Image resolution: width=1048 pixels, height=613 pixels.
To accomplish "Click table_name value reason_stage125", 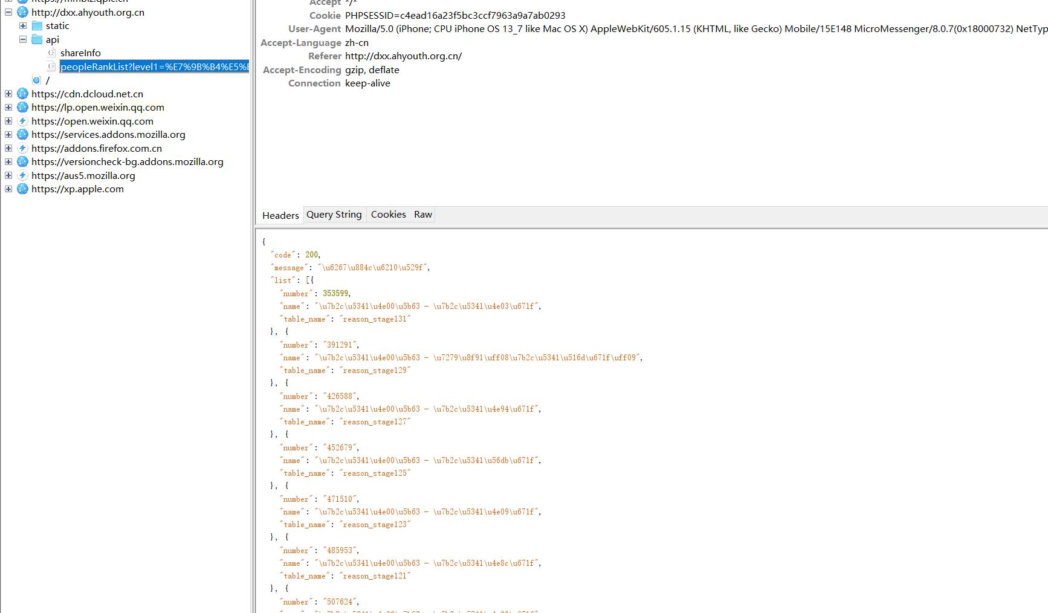I will click(x=375, y=473).
